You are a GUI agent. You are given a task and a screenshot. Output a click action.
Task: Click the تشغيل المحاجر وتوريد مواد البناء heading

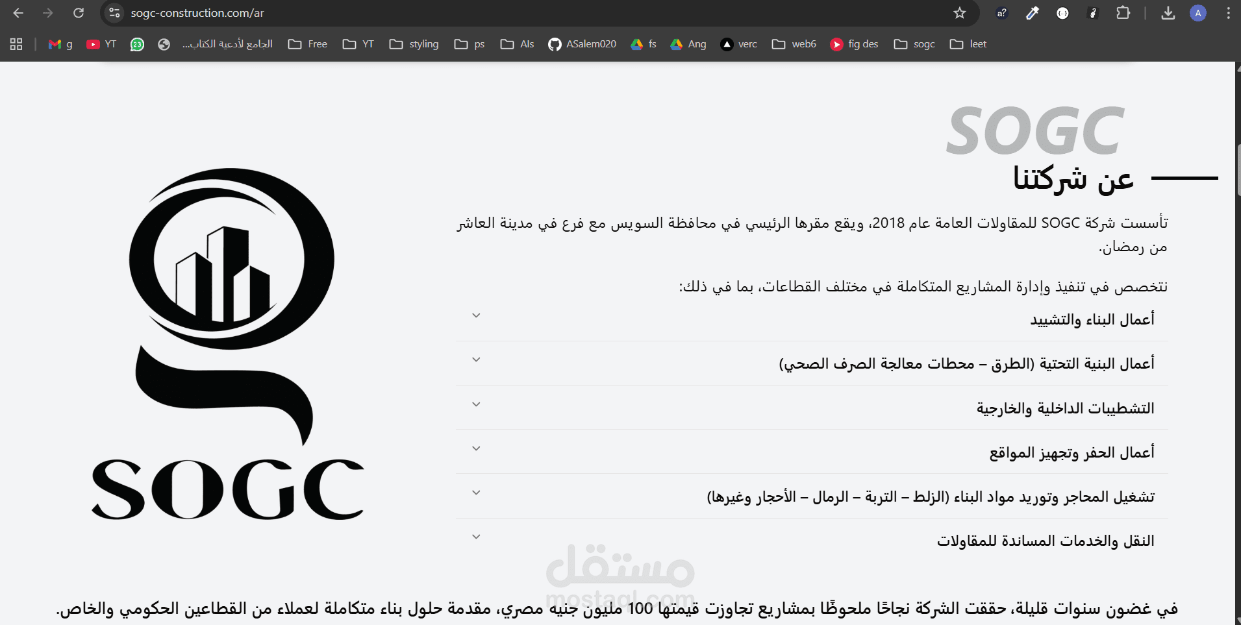931,496
